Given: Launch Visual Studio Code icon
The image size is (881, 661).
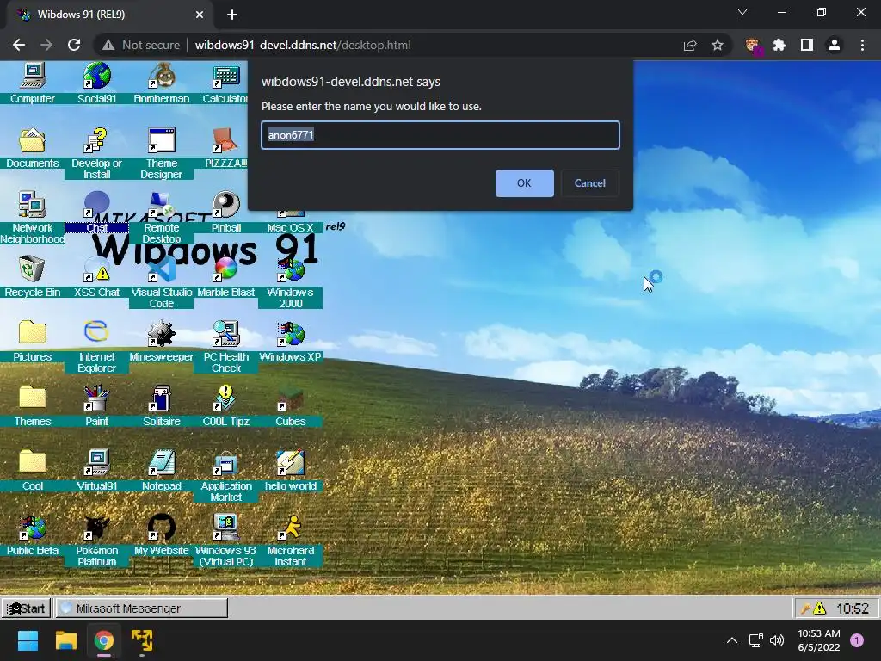Looking at the screenshot, I should click(161, 269).
